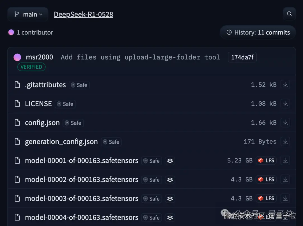The width and height of the screenshot is (303, 226).
Task: Click Safe badge for generation_config.json
Action: 111,142
